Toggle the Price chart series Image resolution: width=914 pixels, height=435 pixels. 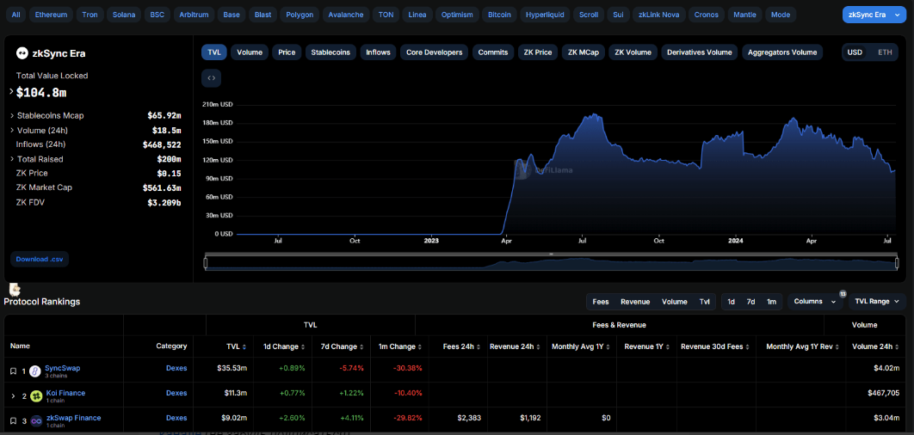(287, 52)
